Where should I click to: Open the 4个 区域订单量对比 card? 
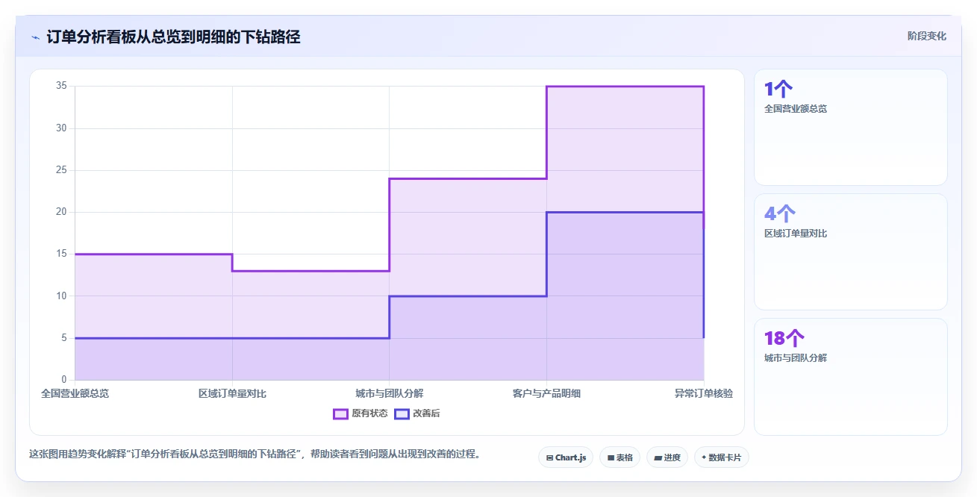click(x=851, y=252)
